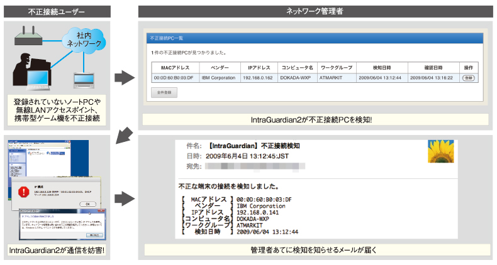
Task: Click the ネットワーク管理者 header bar
Action: click(x=315, y=11)
